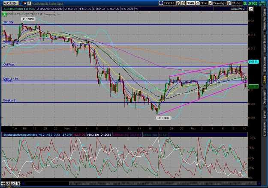The image size is (268, 188).
Task: Click the D: 3/25/10 10:30 AM date field
Action: [x=50, y=9]
